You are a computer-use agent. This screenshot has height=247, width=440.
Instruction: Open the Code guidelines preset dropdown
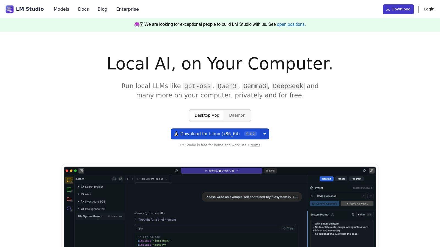[340, 196]
